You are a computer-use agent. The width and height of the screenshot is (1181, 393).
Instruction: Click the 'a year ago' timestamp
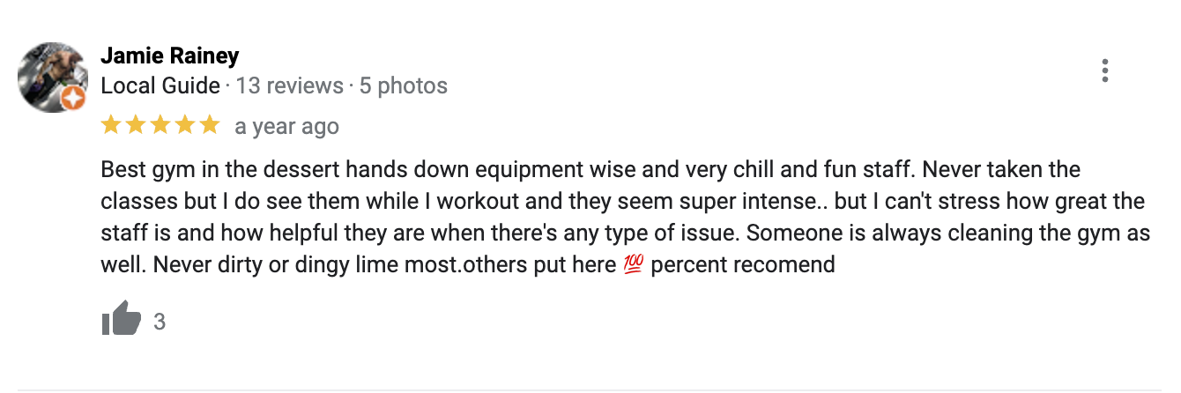click(x=286, y=127)
